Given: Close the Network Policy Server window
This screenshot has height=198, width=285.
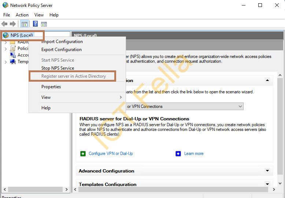Looking at the screenshot, I should [277, 5].
